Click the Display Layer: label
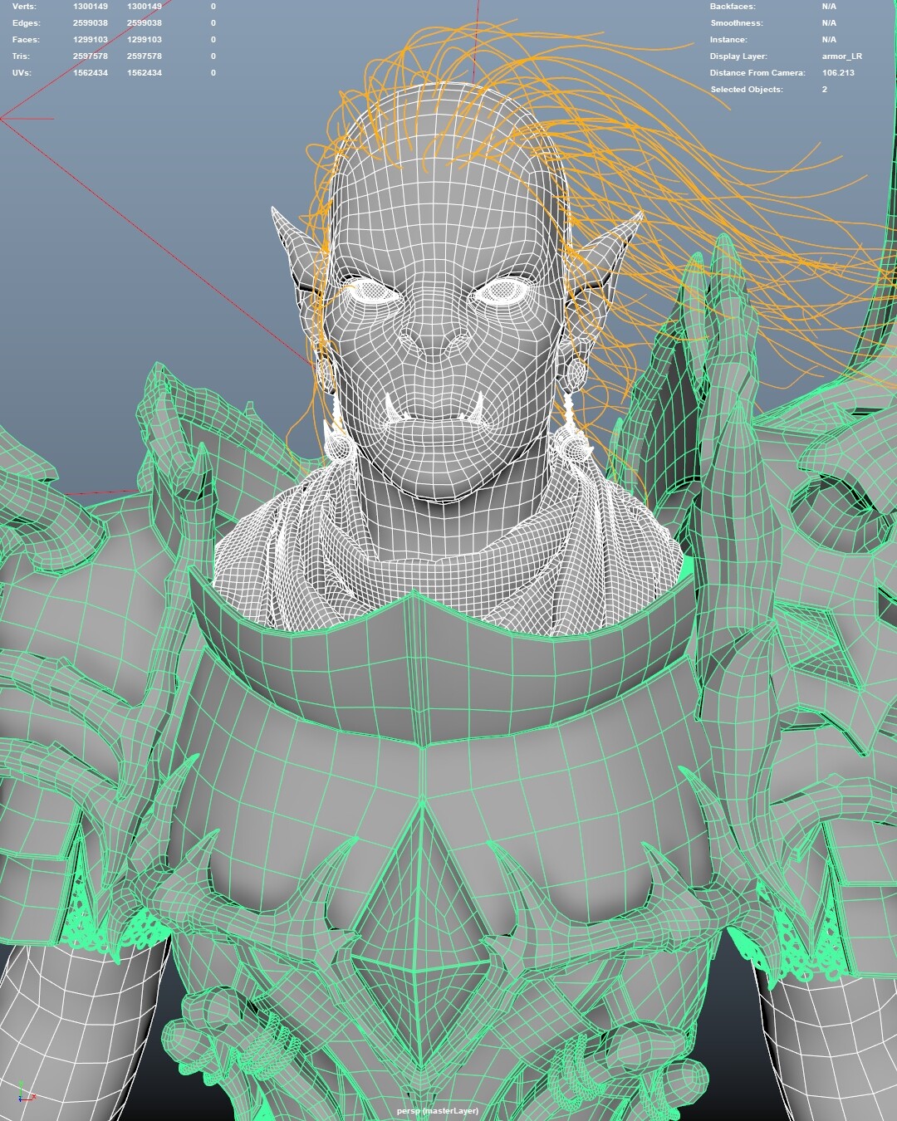This screenshot has height=1121, width=897. coord(738,56)
